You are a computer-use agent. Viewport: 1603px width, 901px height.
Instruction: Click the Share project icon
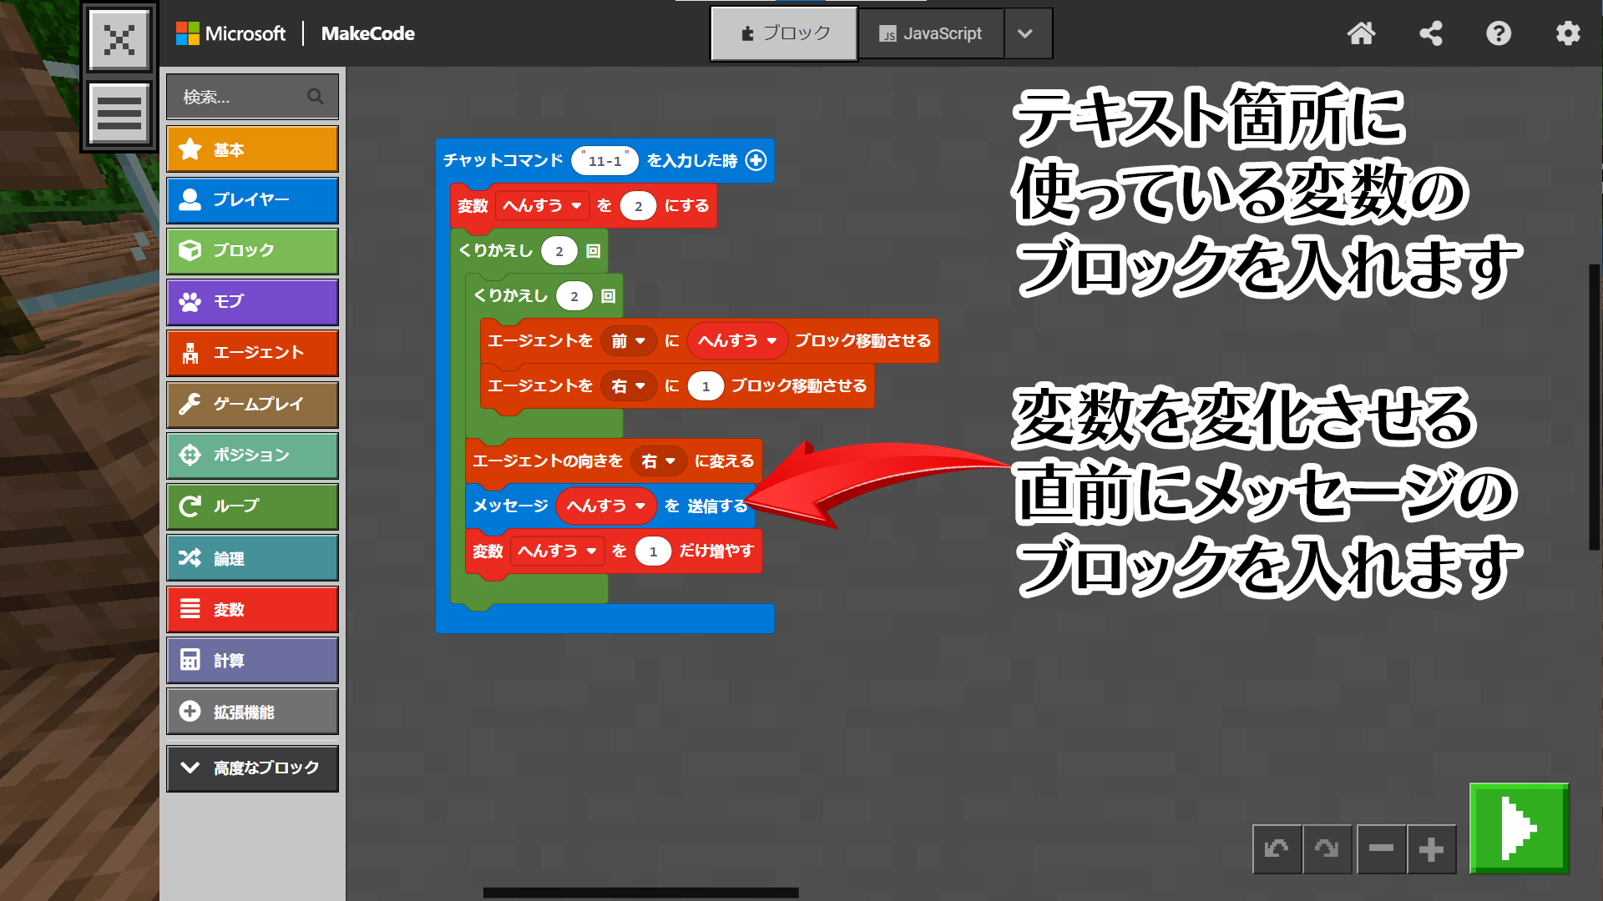coord(1430,33)
